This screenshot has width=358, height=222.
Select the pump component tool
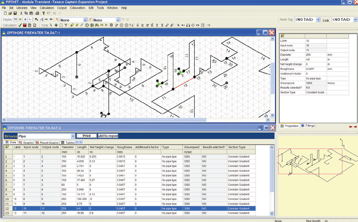[x=87, y=25]
